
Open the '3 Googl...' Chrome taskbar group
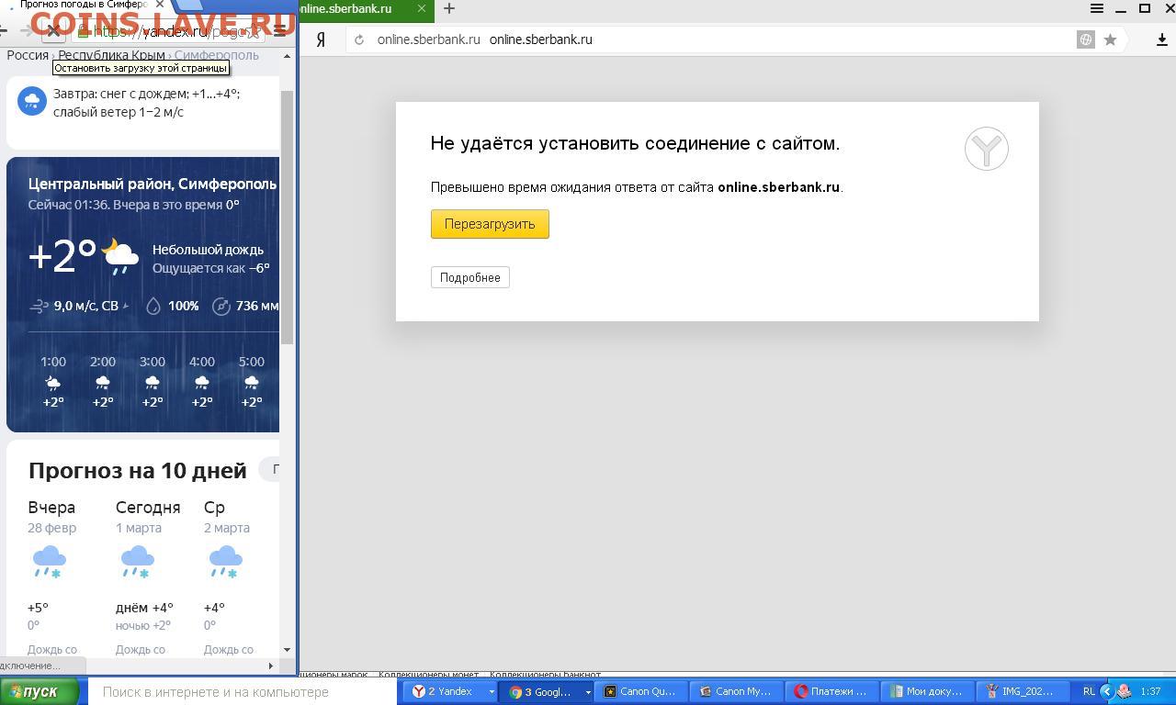point(542,691)
